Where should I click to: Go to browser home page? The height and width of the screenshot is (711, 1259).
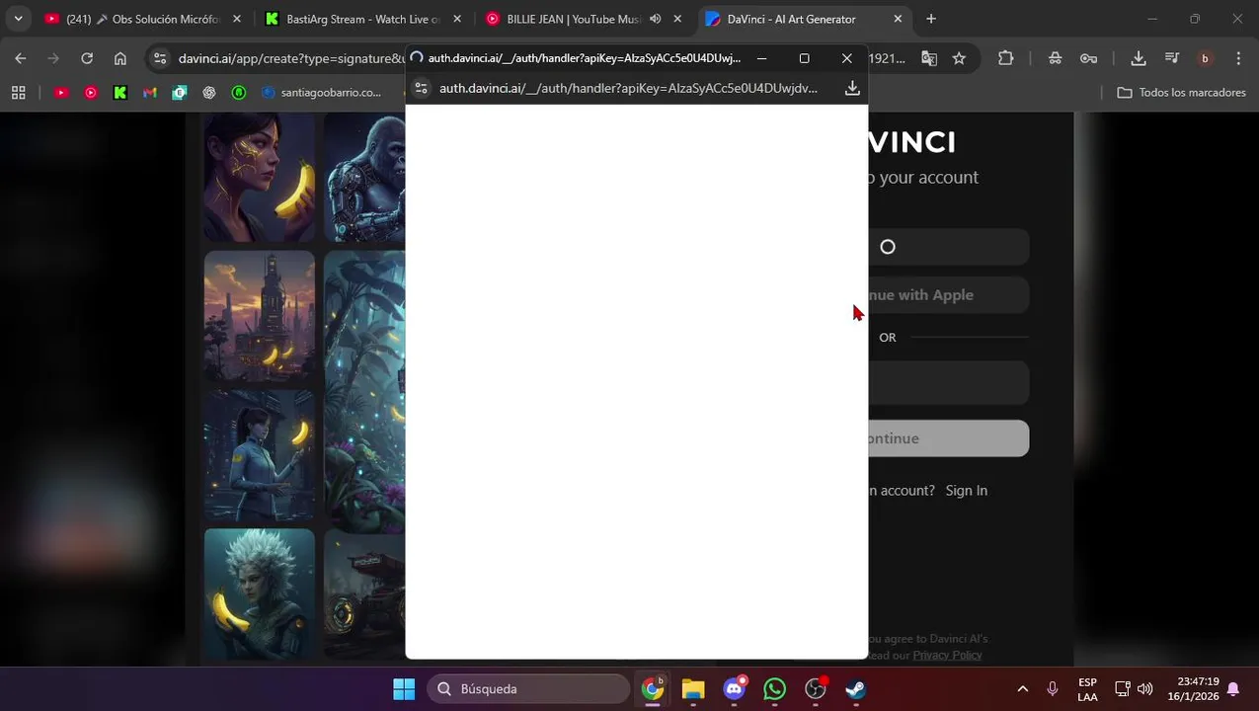119,58
